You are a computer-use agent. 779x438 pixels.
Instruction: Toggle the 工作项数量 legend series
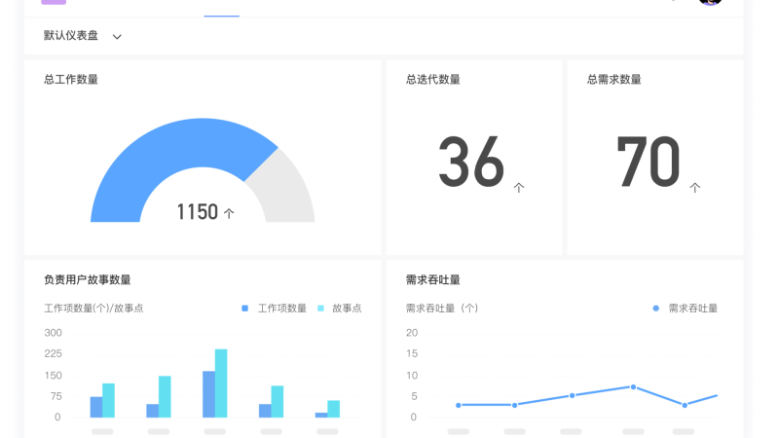click(275, 309)
